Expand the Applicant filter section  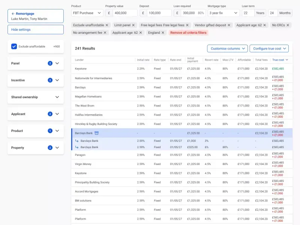click(57, 114)
